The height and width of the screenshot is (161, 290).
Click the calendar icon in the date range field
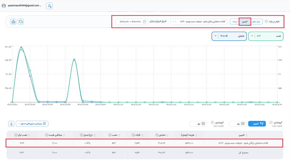[x=145, y=22]
